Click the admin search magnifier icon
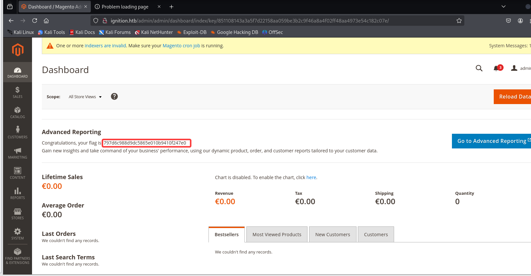531x276 pixels. click(x=479, y=68)
